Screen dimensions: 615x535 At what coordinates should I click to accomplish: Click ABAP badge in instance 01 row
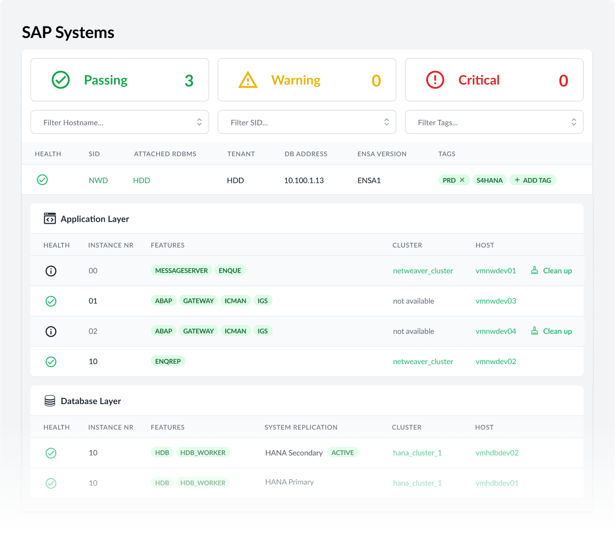164,301
